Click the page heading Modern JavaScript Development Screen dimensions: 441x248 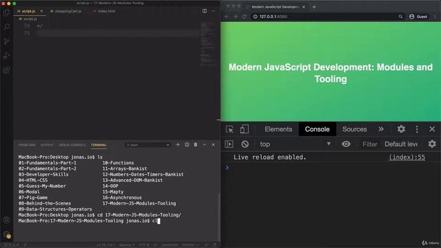click(331, 73)
